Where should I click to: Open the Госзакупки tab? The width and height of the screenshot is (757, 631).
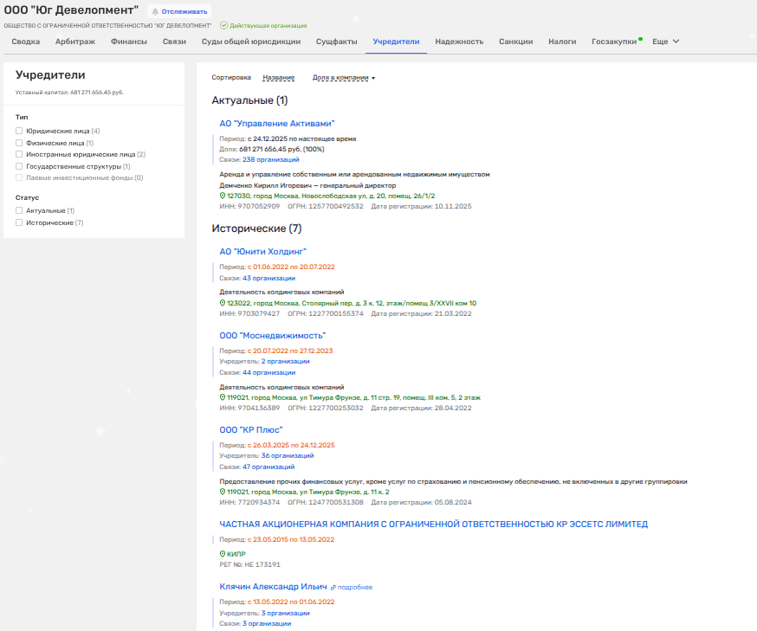(613, 42)
